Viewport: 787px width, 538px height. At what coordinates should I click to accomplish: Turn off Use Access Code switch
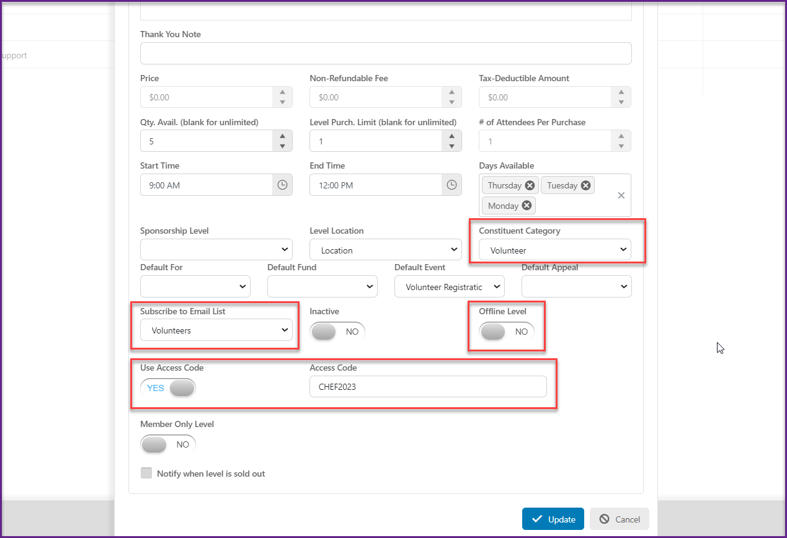click(168, 388)
